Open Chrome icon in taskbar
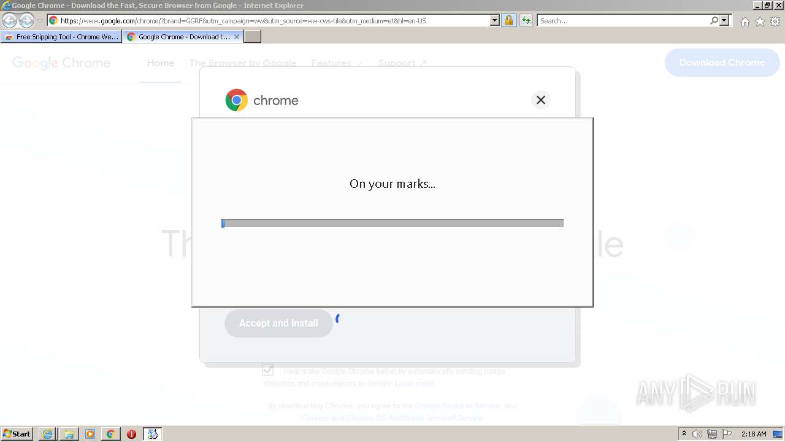This screenshot has height=442, width=785. pyautogui.click(x=111, y=434)
